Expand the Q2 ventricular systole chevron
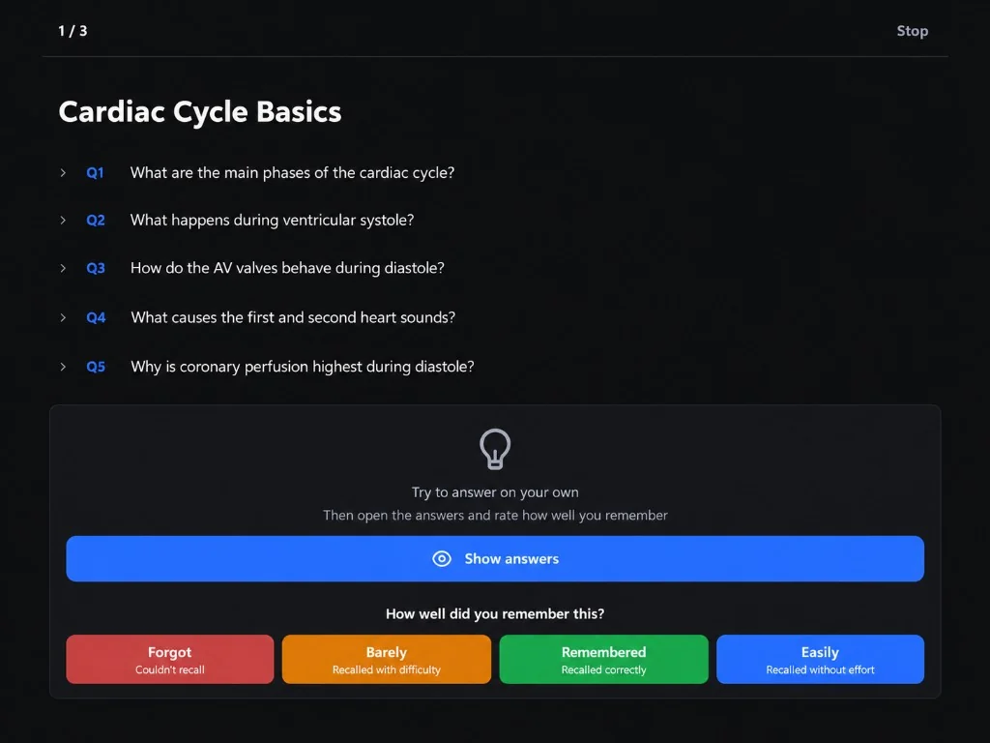Viewport: 990px width, 743px height. click(x=63, y=220)
